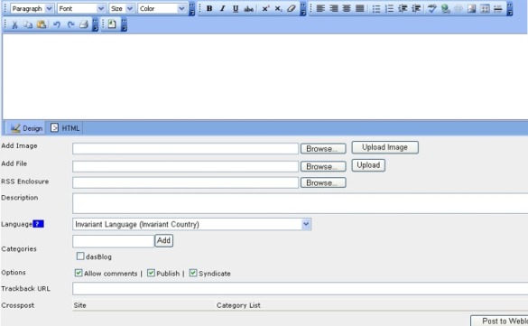Insert a table
The image size is (528, 326).
click(485, 8)
